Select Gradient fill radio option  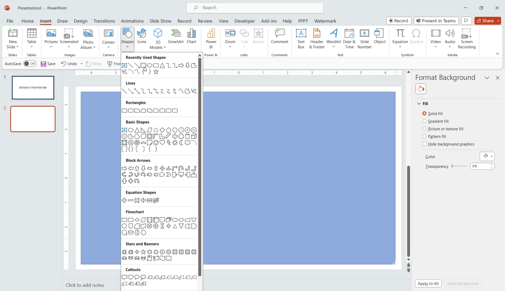pyautogui.click(x=424, y=121)
